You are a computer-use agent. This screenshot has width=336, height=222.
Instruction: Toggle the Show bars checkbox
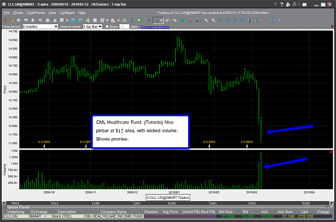point(107,26)
